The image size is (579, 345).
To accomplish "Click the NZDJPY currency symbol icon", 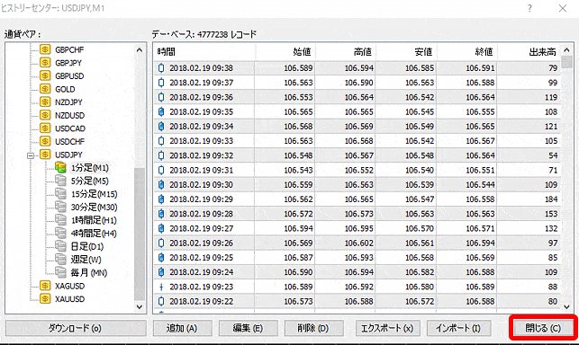I will [45, 102].
